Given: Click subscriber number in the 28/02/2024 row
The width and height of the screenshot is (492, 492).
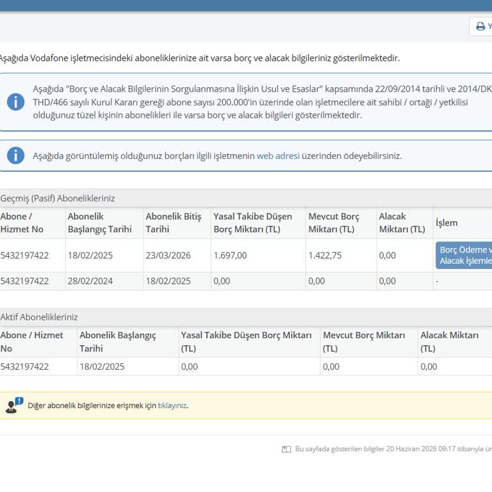Looking at the screenshot, I should point(24,281).
